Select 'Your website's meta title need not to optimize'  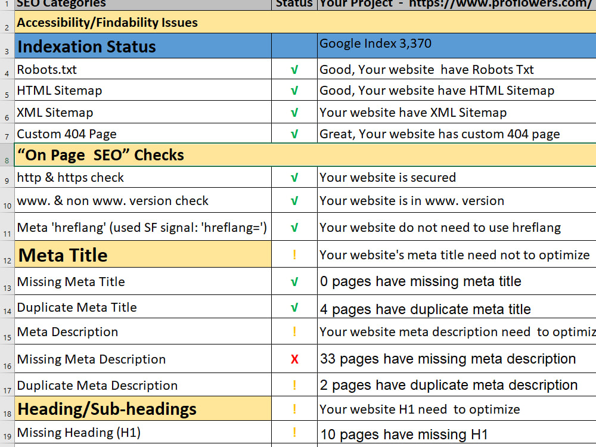457,254
